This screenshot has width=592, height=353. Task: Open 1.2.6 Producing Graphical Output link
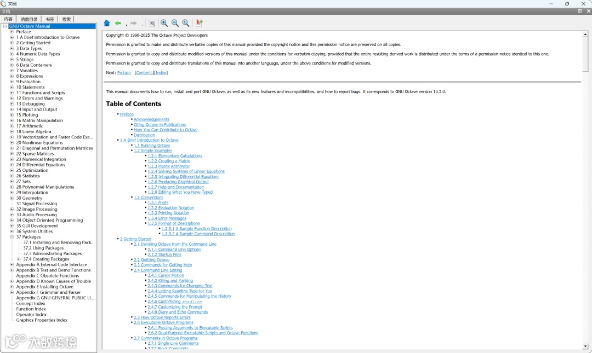[x=178, y=182]
